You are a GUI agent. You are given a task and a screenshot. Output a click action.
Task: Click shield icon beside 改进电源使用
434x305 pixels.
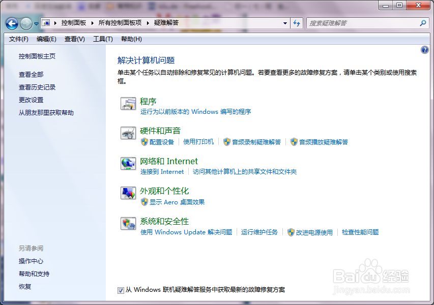(291, 232)
